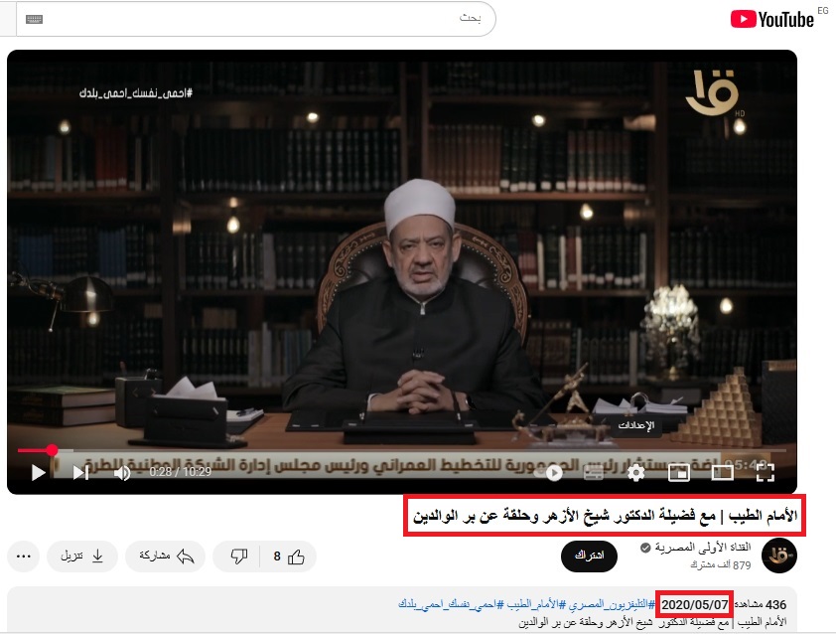Toggle the autoplay switch
Screen dimensions: 836x634
click(x=549, y=473)
